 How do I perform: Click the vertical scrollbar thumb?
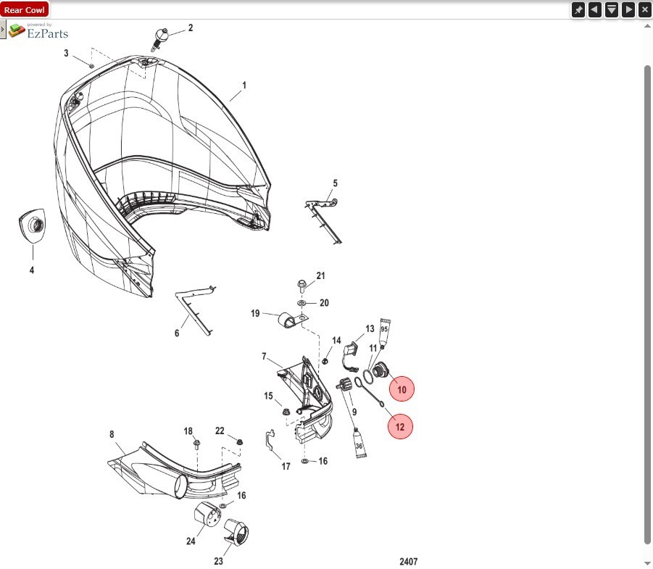647,304
